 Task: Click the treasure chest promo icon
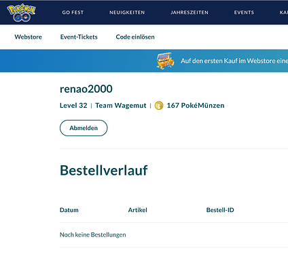pyautogui.click(x=166, y=61)
